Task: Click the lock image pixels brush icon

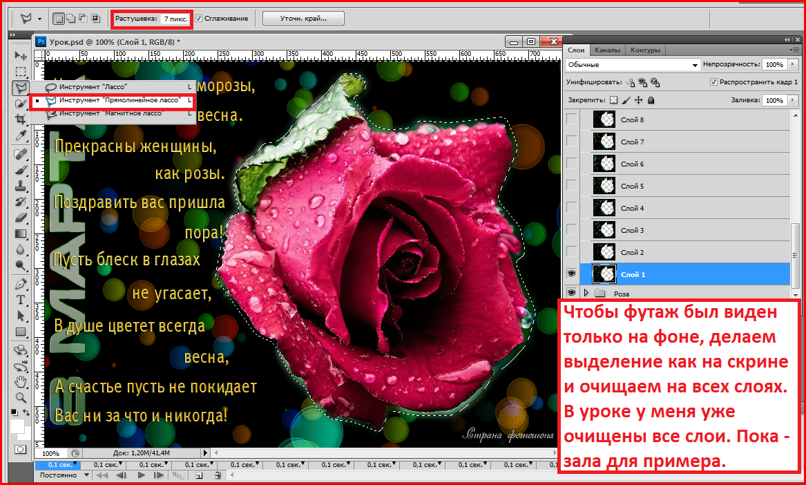Action: (x=626, y=100)
